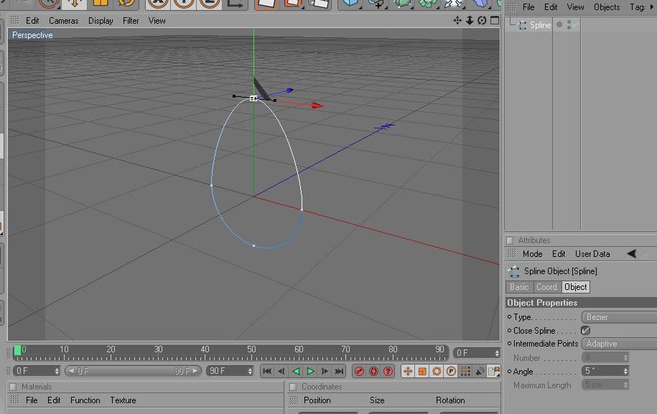Click the render view icon in top toolbar
Viewport: 657px width, 414px height.
266,4
